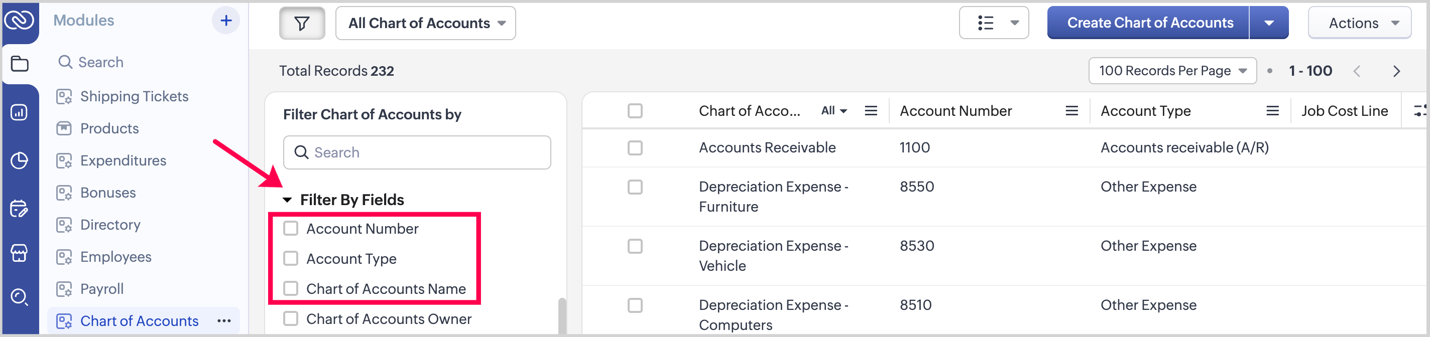Enable the Account Type filter checkbox
This screenshot has width=1430, height=337.
pos(291,258)
